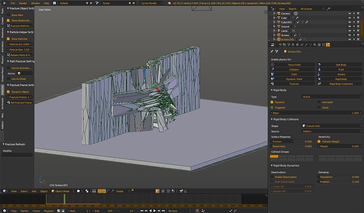The image size is (364, 213).
Task: Open the Source dropdown showing Deform
Action: point(331,131)
